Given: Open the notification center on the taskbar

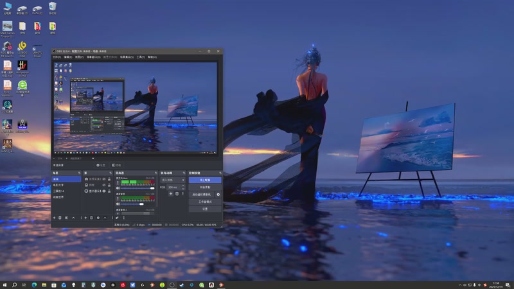Looking at the screenshot, I should pos(508,285).
